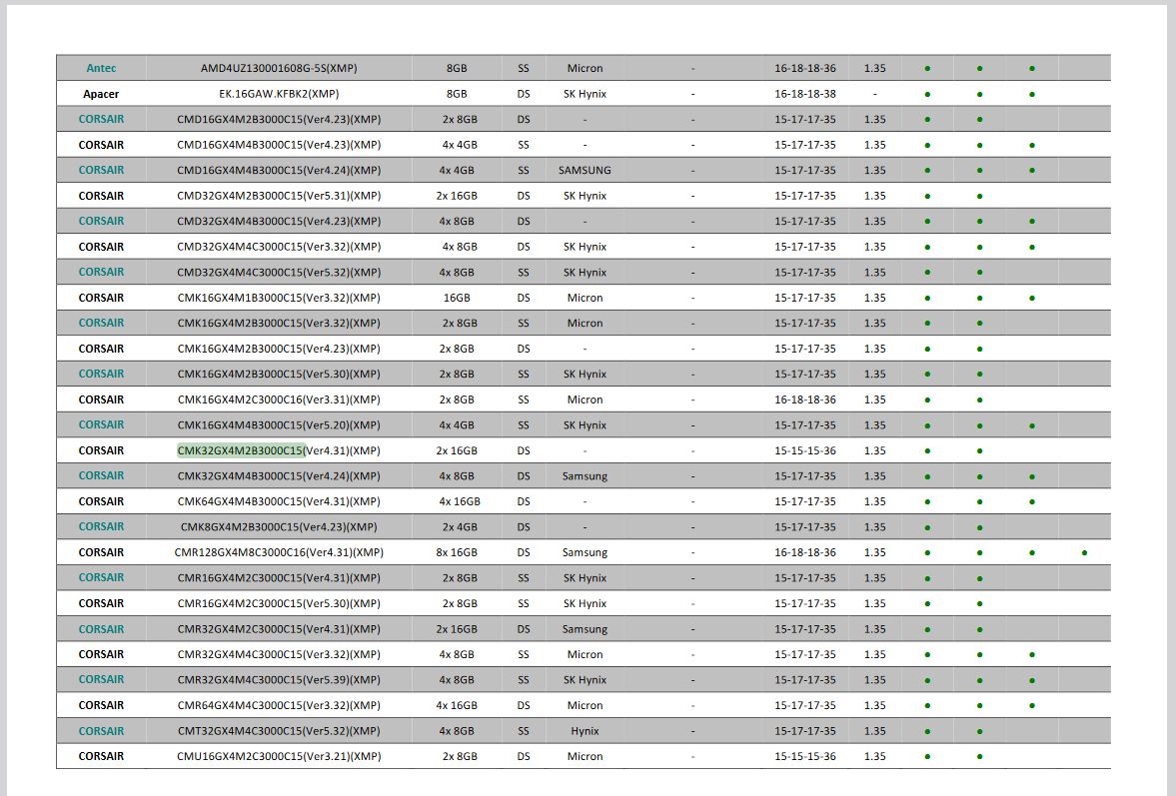Click timing 15-15-15-36 in CMK32GX4M2B3000C15 row

[x=805, y=450]
